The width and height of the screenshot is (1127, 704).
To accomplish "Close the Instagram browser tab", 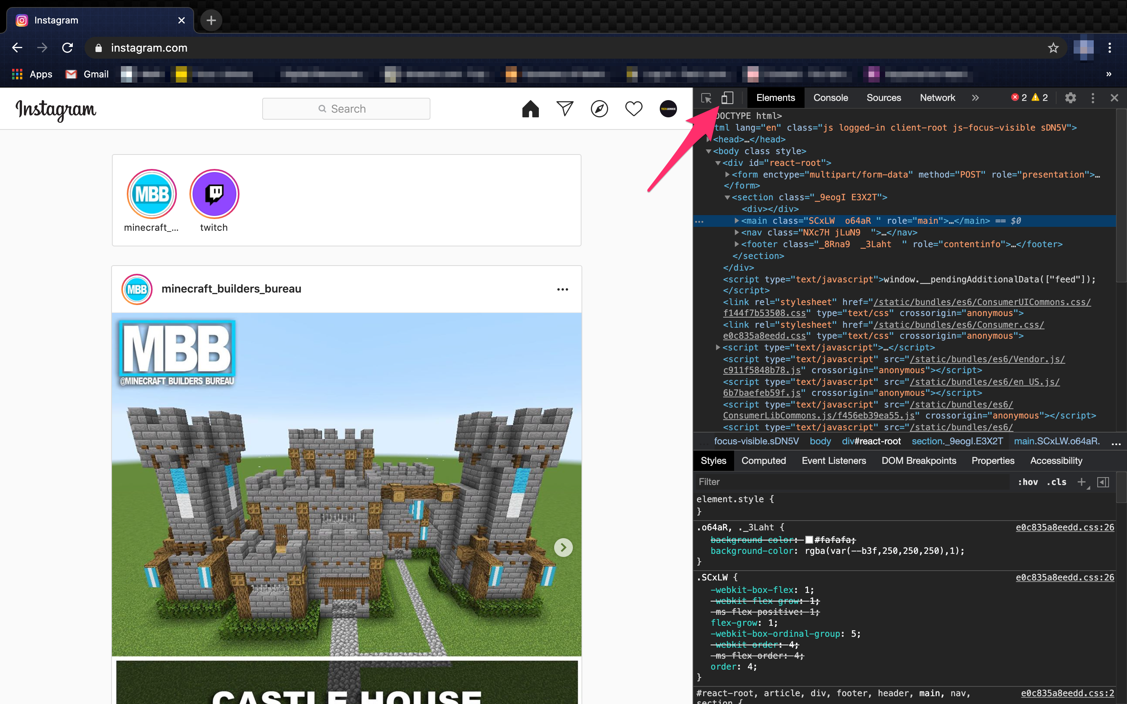I will (x=182, y=20).
